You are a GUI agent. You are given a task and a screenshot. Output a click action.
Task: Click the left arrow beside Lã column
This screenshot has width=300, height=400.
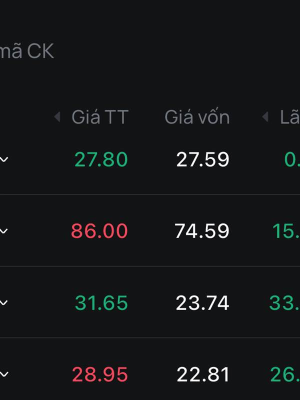(x=265, y=117)
